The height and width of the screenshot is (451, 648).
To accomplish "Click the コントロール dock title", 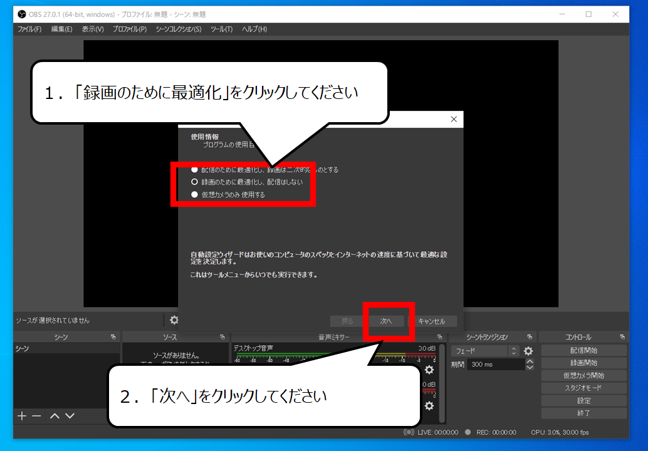I will coord(578,338).
